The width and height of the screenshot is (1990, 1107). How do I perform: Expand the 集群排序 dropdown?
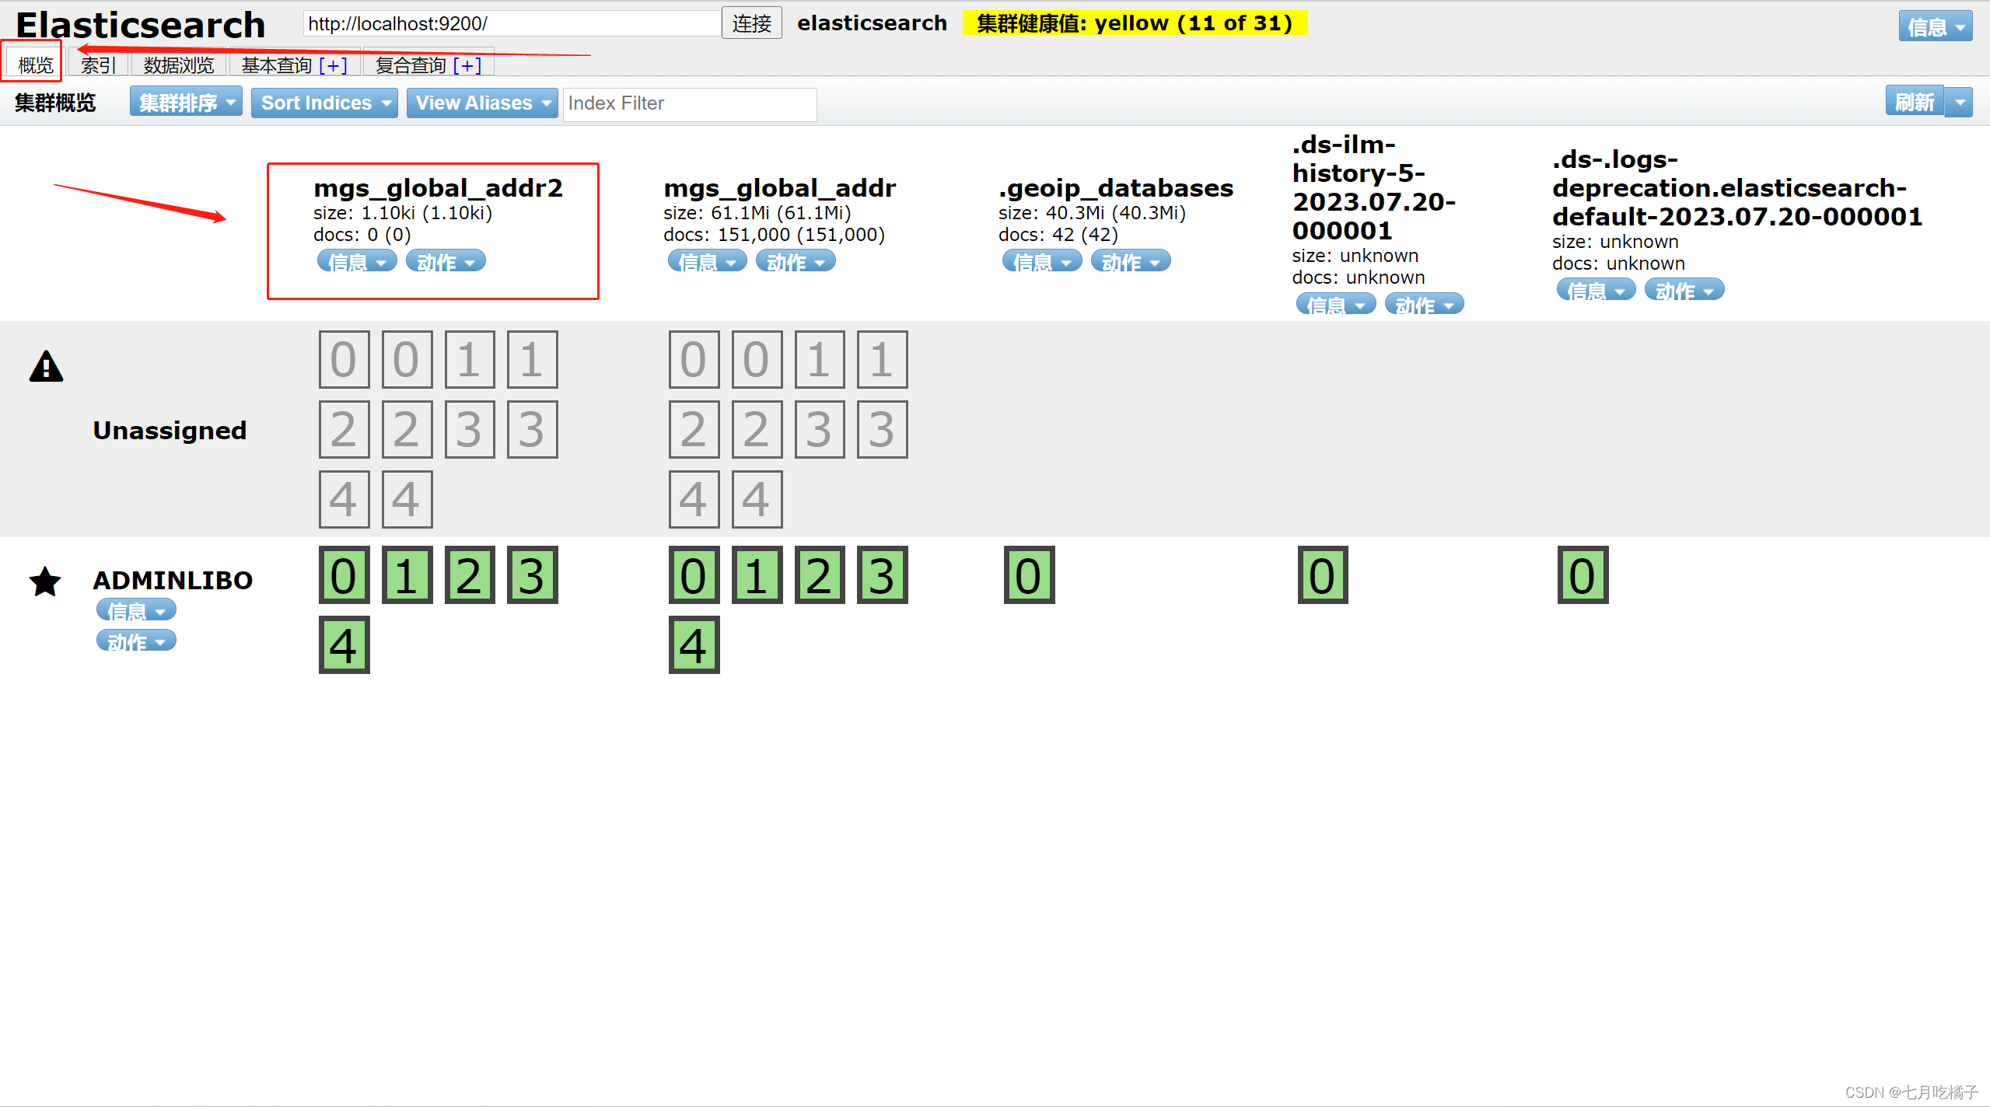click(x=187, y=103)
